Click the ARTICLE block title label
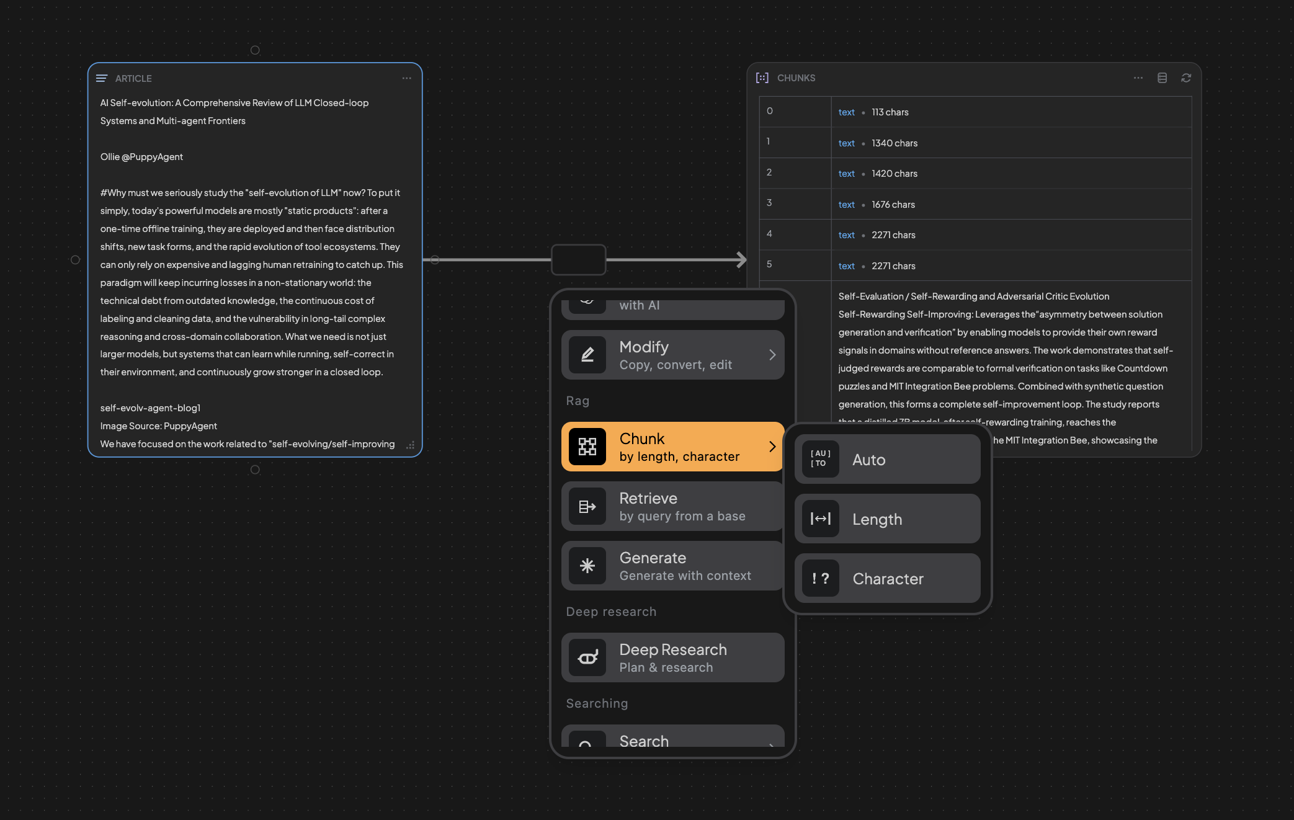The height and width of the screenshot is (820, 1294). (x=133, y=78)
